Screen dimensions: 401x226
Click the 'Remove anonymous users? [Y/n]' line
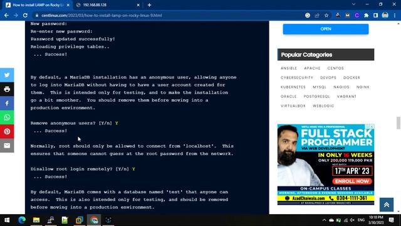[x=75, y=123]
